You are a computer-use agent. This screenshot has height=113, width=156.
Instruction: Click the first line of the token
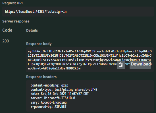[90, 51]
